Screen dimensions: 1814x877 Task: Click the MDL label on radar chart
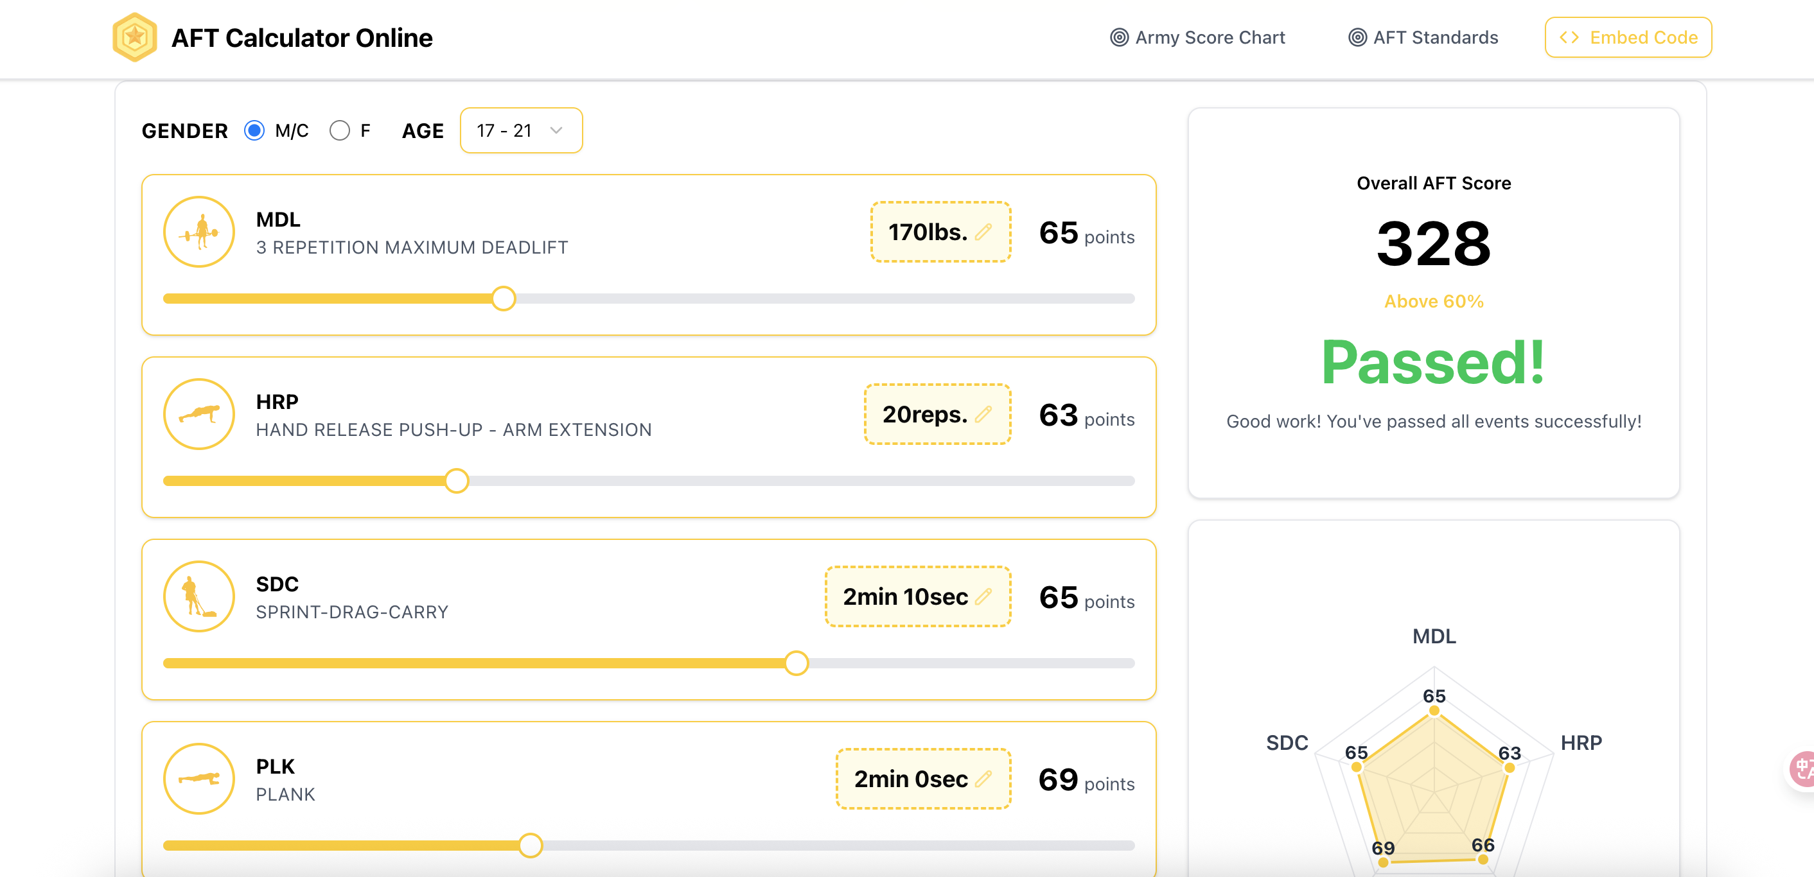tap(1434, 636)
